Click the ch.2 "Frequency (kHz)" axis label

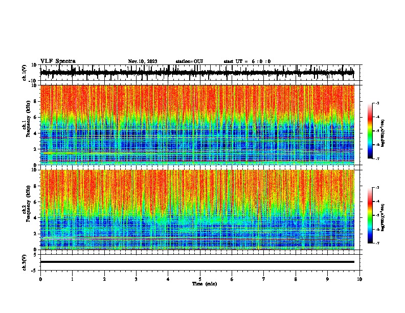coord(28,204)
